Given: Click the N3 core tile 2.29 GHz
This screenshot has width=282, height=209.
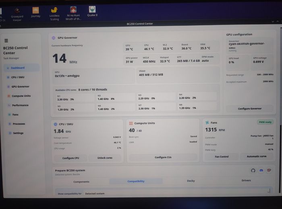Looking at the screenshot, I should click(156, 97).
